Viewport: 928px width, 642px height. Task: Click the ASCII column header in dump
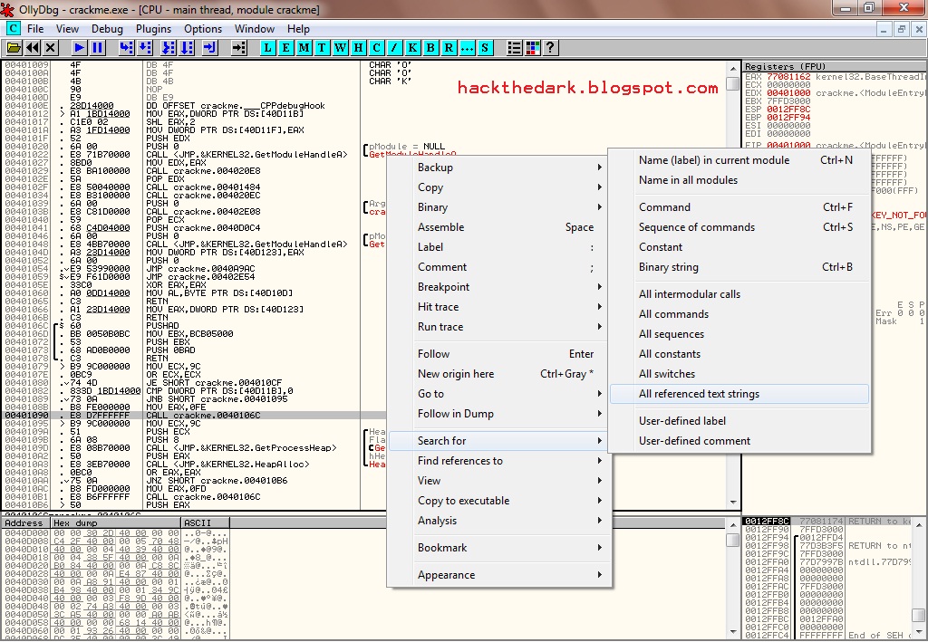tap(205, 522)
